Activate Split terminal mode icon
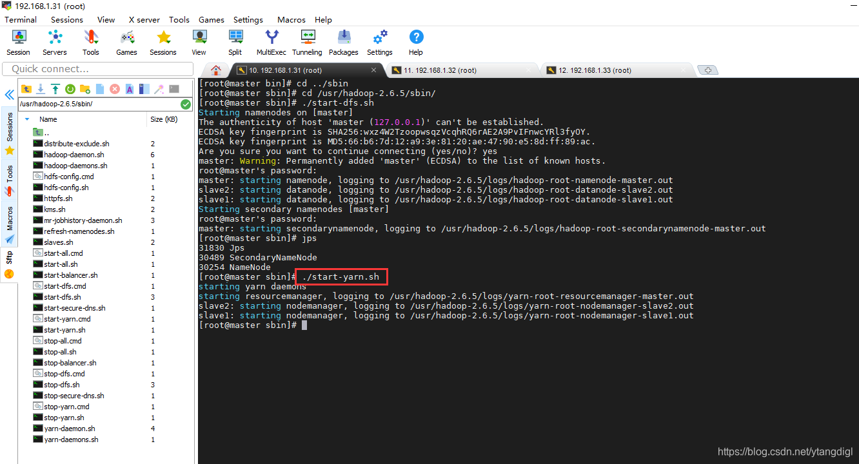 pyautogui.click(x=235, y=43)
